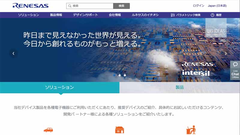The width and height of the screenshot is (240, 135).
Task: Select the first carousel dot indicator
Action: (114, 75)
